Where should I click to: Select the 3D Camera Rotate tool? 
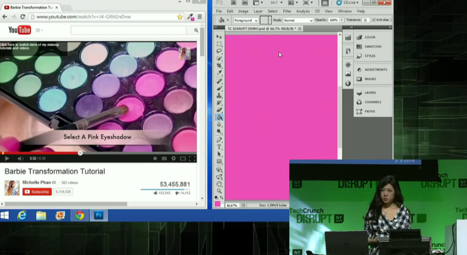click(219, 177)
